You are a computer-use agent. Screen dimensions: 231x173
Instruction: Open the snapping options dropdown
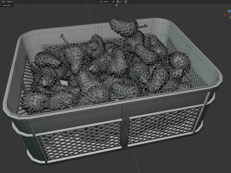121,1
